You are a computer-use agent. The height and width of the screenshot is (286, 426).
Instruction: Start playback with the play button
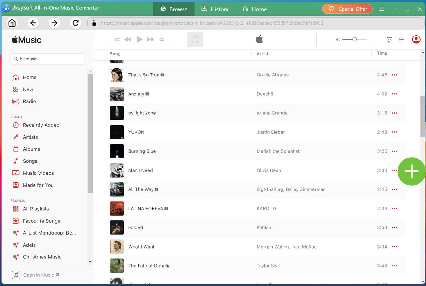point(139,39)
